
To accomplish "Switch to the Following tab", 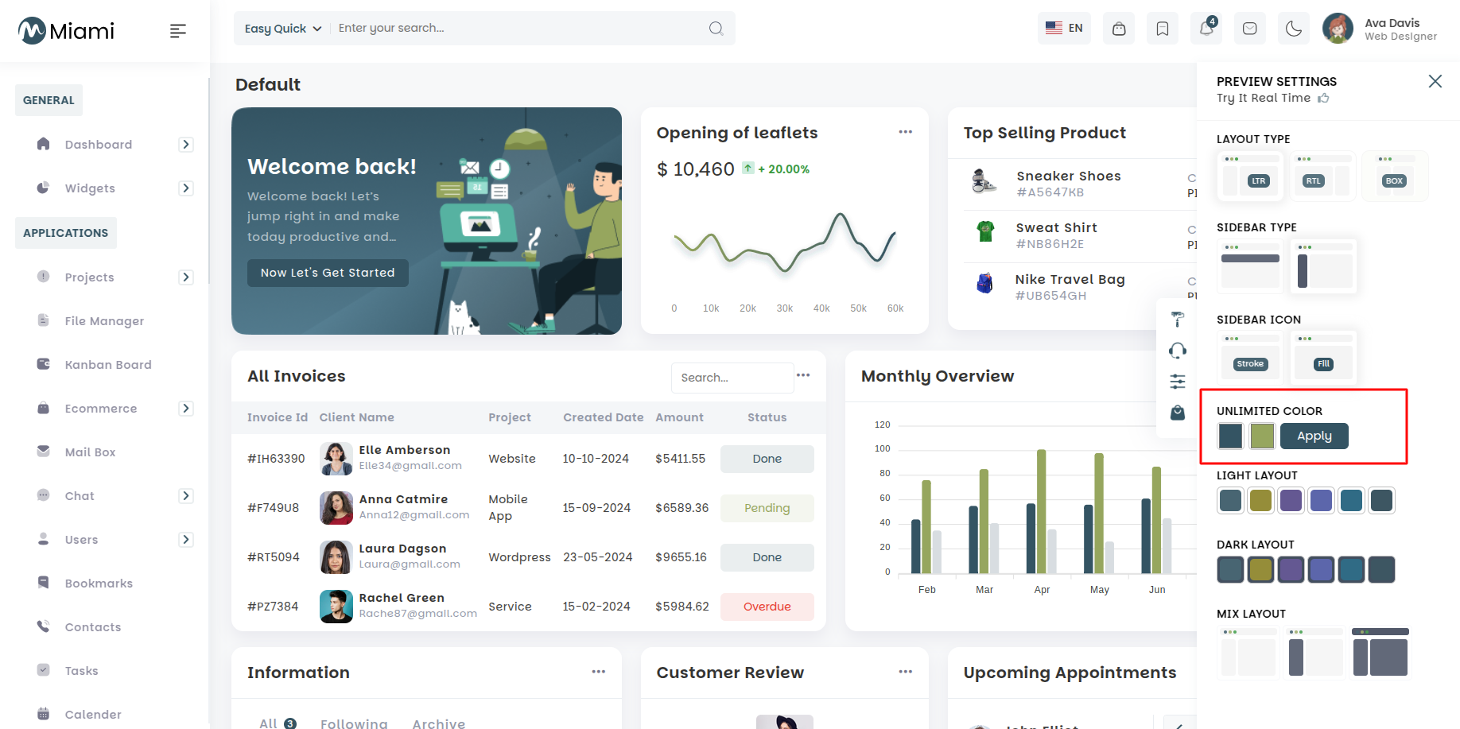I will [x=354, y=723].
